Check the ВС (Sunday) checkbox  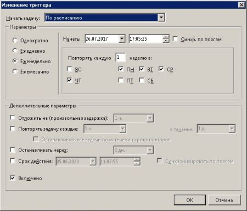pyautogui.click(x=70, y=69)
